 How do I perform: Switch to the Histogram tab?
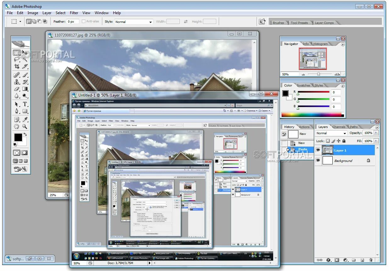pyautogui.click(x=320, y=44)
